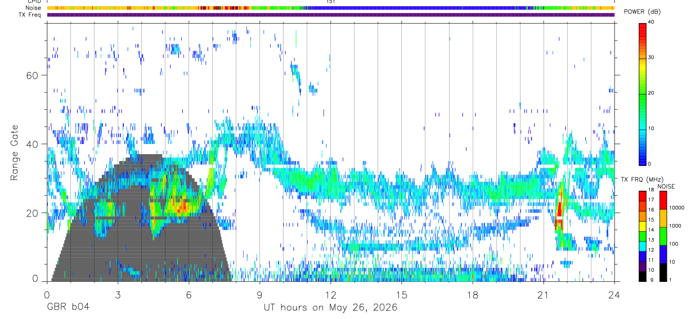Viewport: 691px width, 319px height.
Task: Select the POWER (dB) gradient colorbar
Action: [642, 93]
